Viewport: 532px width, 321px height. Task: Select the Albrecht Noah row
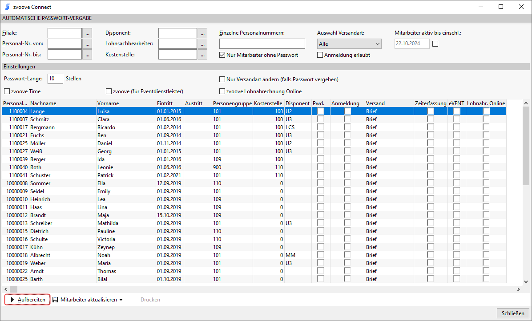pos(254,255)
